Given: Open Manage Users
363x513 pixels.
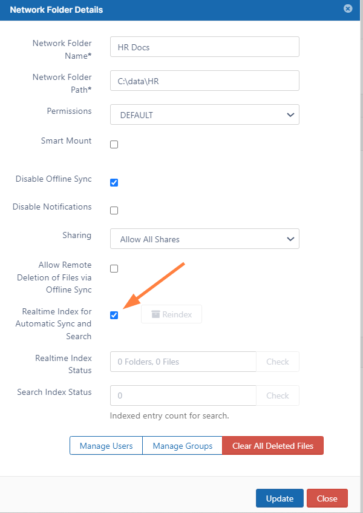Looking at the screenshot, I should click(106, 446).
